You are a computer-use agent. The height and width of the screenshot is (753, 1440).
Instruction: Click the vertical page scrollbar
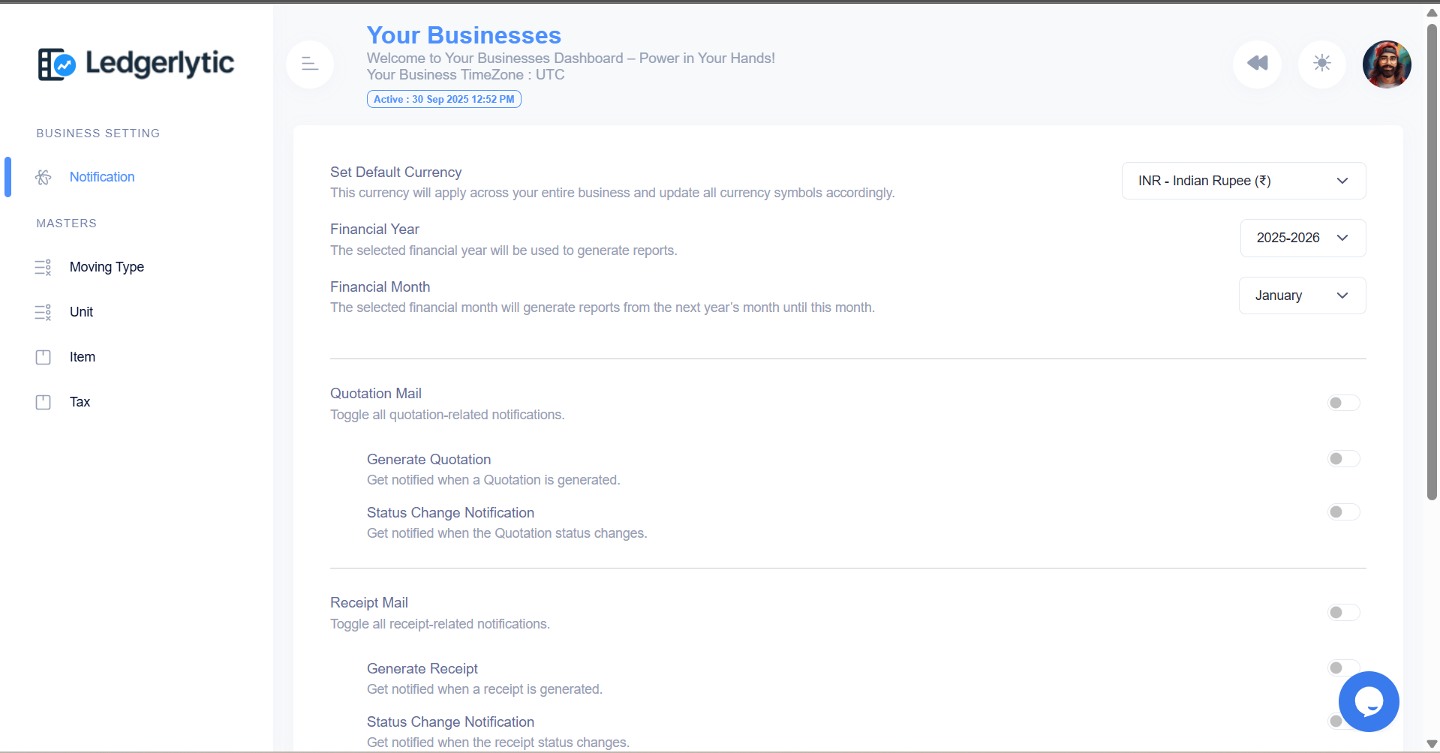(1432, 262)
